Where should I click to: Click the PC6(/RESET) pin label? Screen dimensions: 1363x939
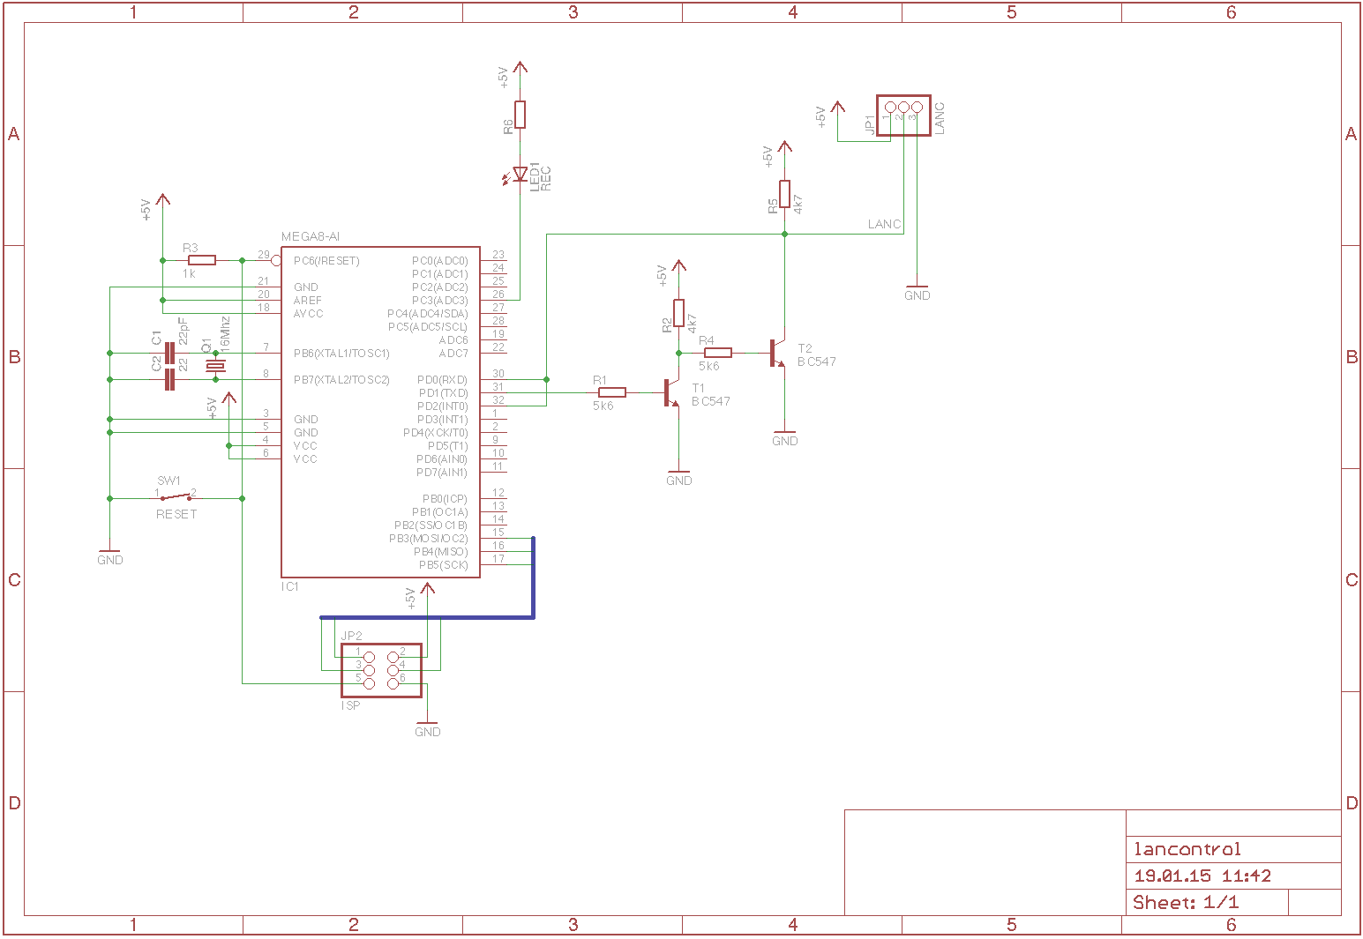click(326, 261)
